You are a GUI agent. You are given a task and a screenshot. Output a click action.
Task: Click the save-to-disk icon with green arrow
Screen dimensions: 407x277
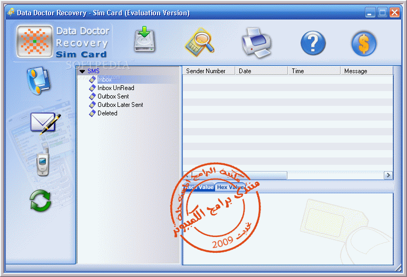click(144, 39)
